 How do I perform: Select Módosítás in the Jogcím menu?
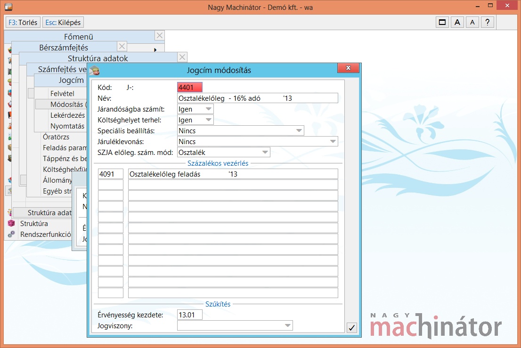point(61,104)
